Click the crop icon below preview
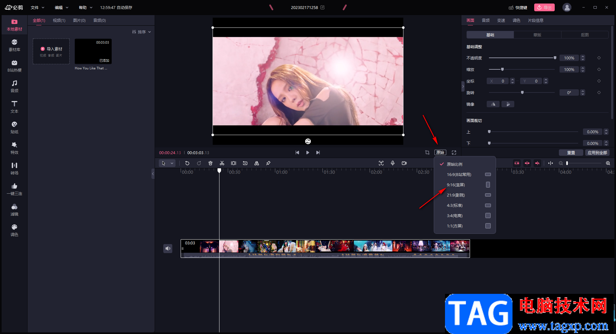616x334 pixels. [427, 153]
